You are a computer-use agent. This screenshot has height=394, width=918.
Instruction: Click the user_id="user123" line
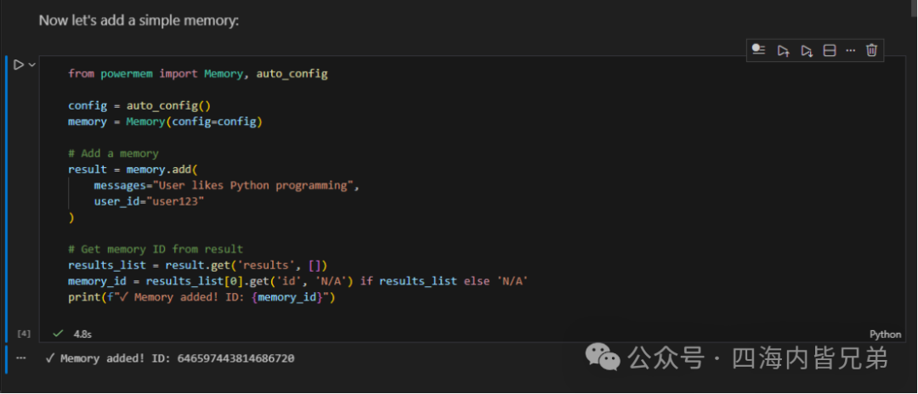click(149, 201)
